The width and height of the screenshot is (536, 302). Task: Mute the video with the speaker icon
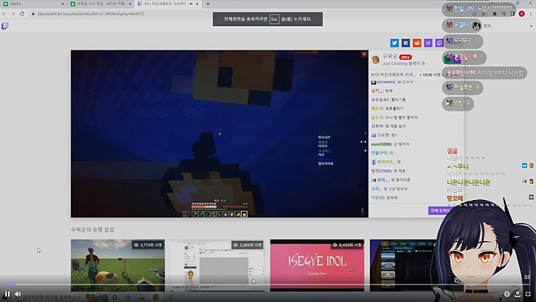click(18, 294)
